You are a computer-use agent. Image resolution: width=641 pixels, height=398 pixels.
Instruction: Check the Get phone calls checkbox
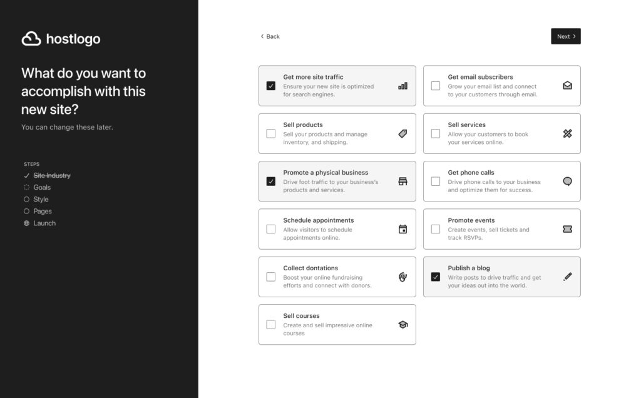(x=436, y=181)
